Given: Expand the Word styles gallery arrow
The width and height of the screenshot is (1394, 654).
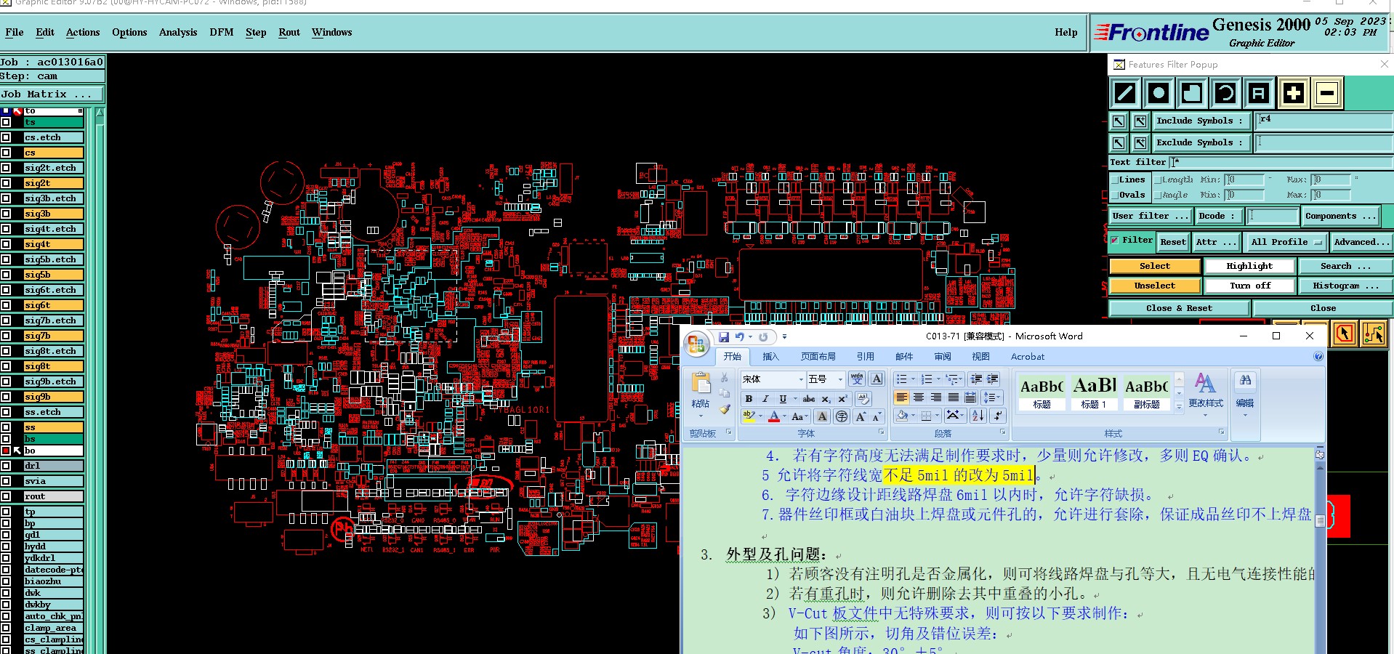Looking at the screenshot, I should [x=1179, y=408].
